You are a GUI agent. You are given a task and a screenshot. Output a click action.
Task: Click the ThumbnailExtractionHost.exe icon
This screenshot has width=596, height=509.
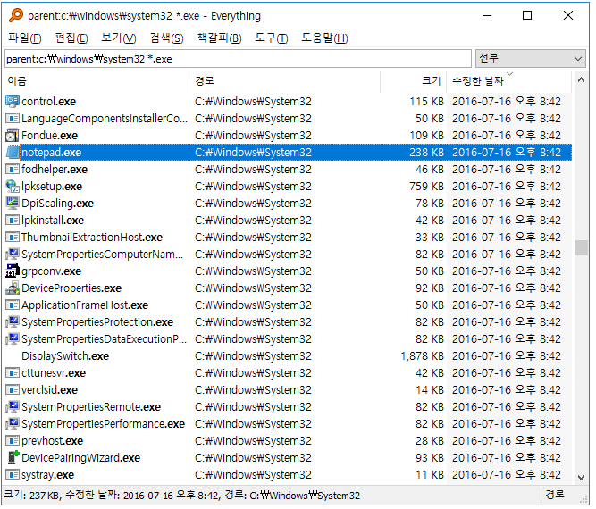coord(13,238)
